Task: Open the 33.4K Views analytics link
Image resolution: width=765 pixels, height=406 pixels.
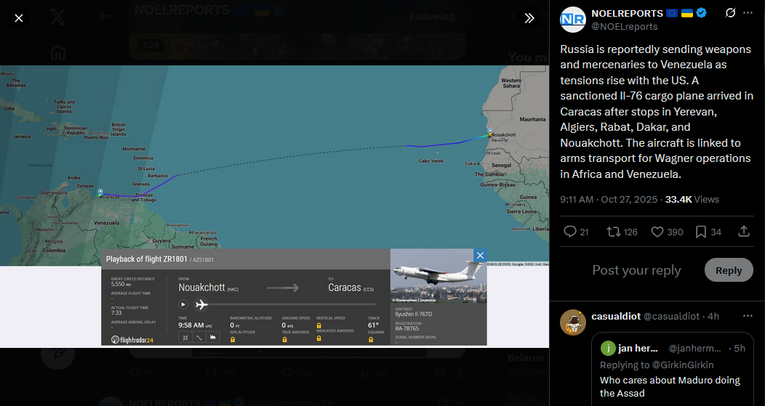Action: (692, 199)
